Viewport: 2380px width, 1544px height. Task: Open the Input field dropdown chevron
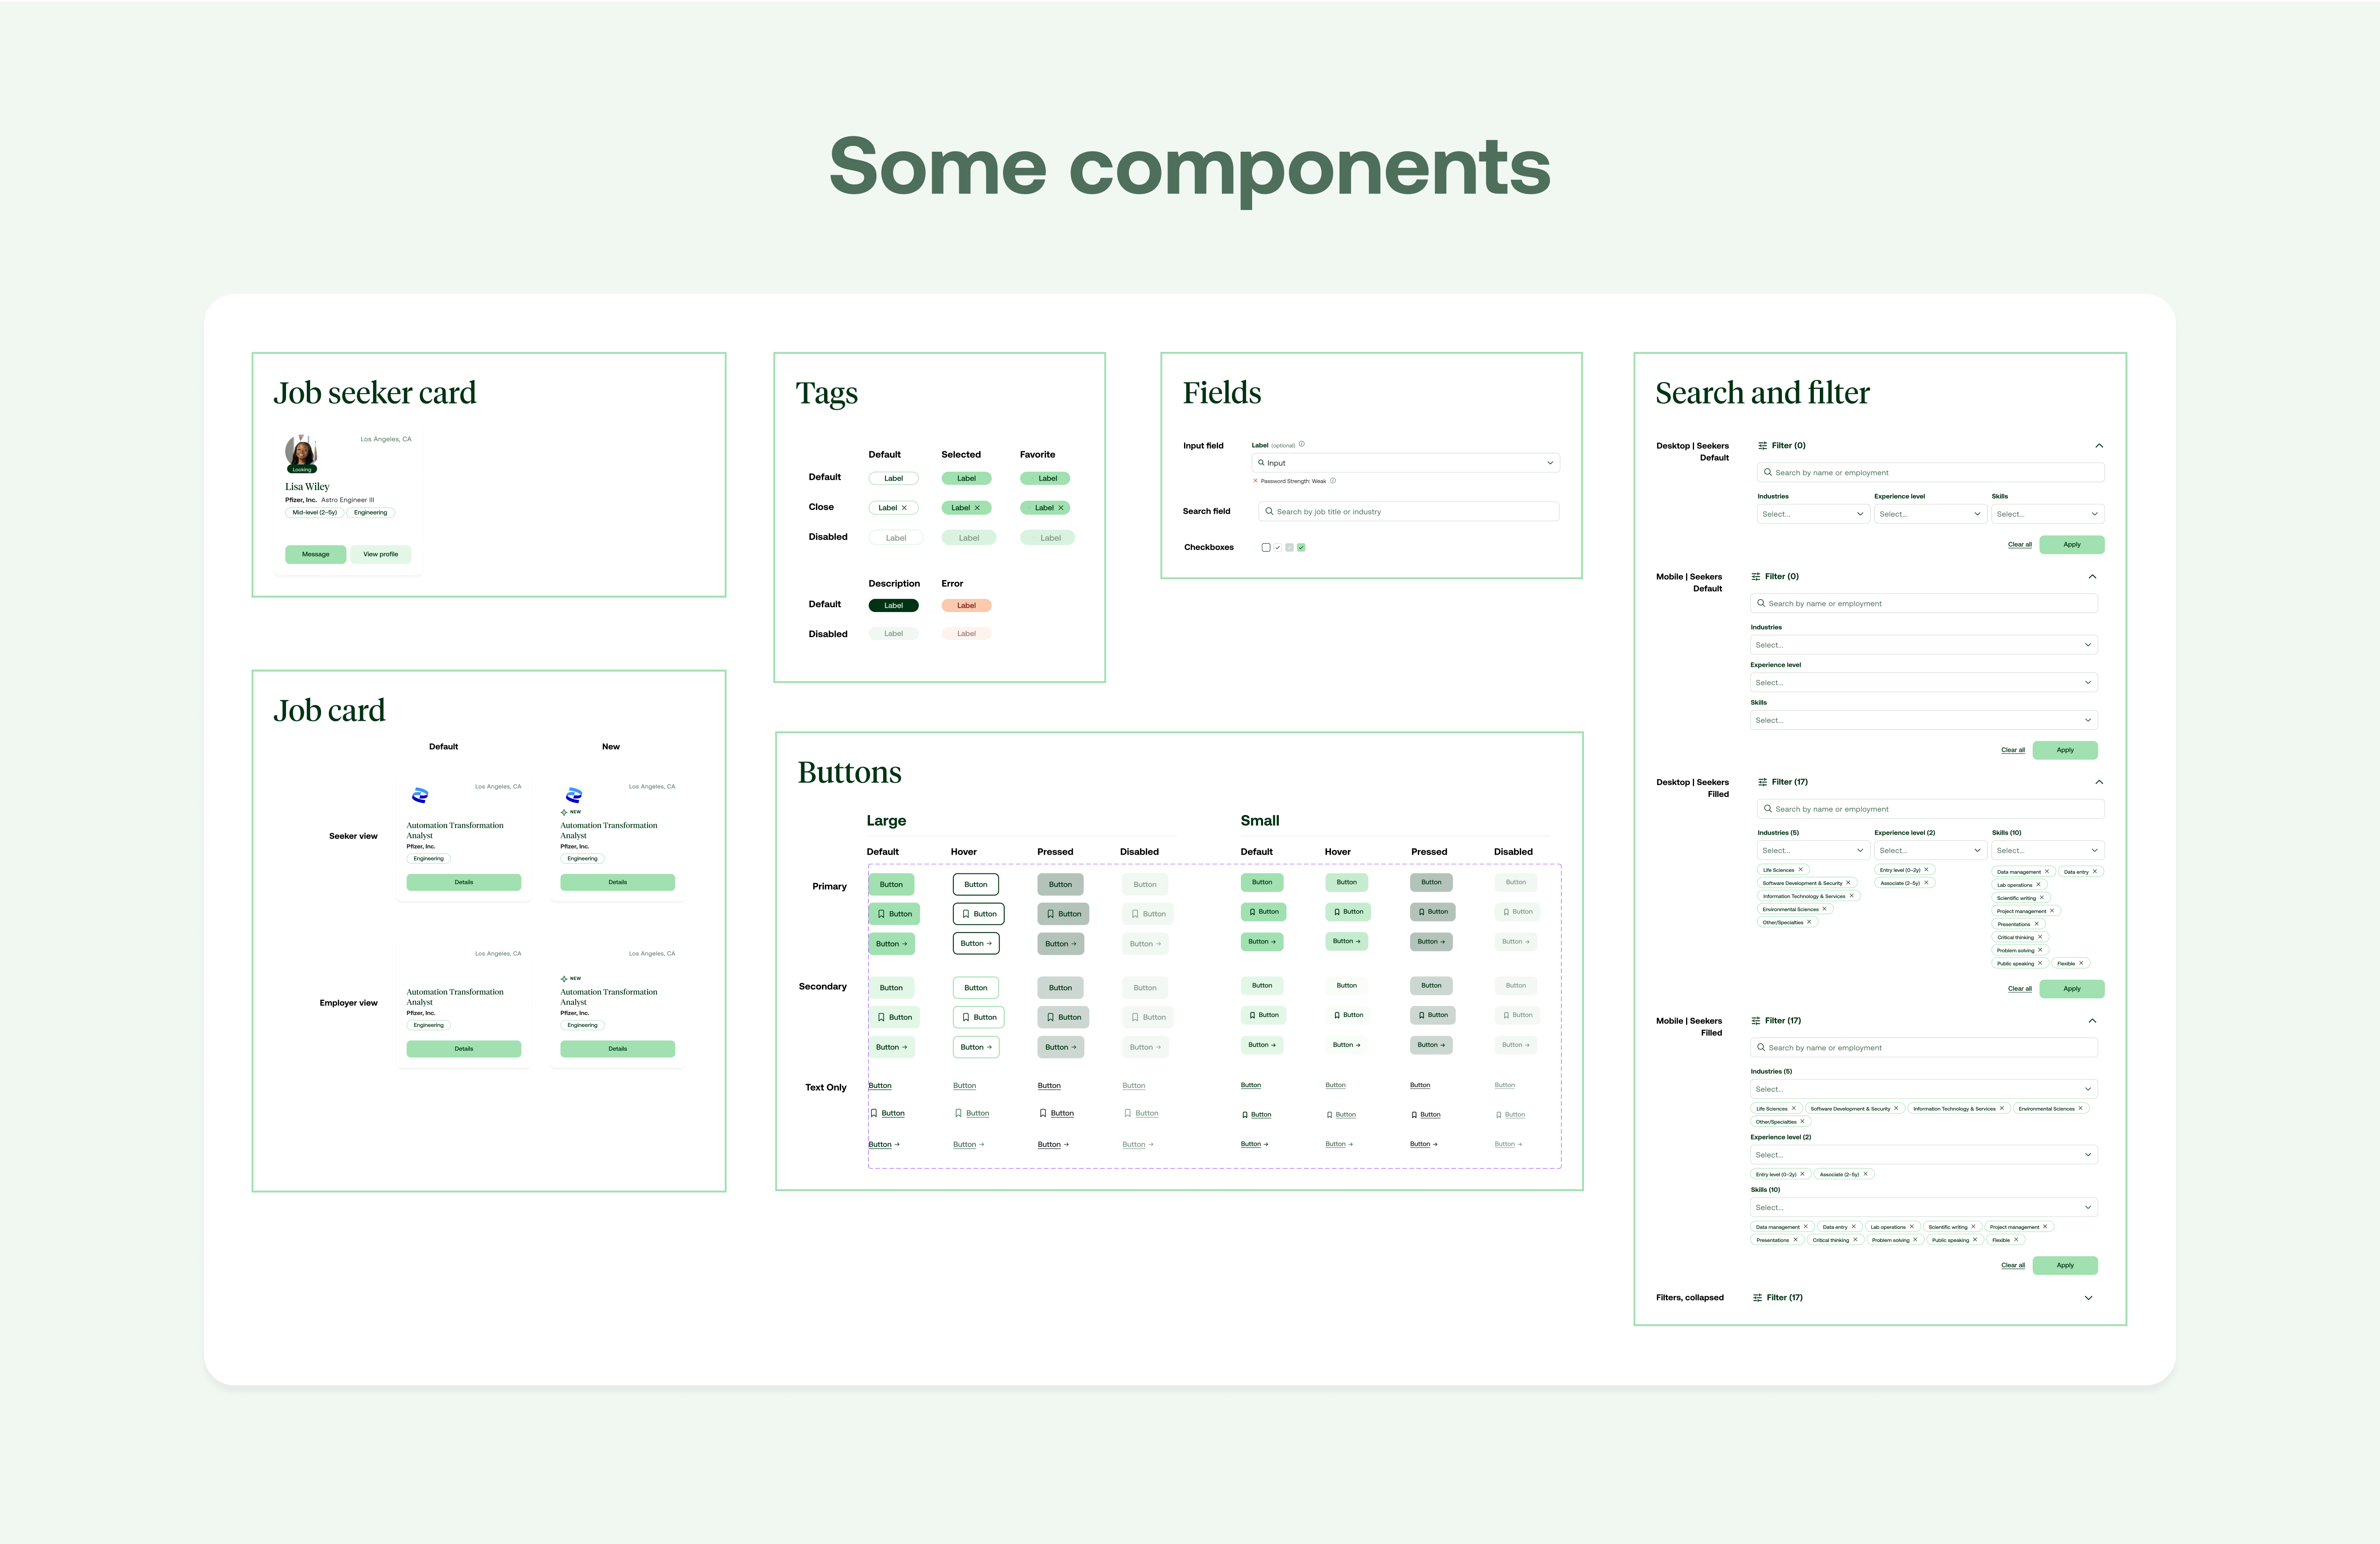tap(1550, 463)
